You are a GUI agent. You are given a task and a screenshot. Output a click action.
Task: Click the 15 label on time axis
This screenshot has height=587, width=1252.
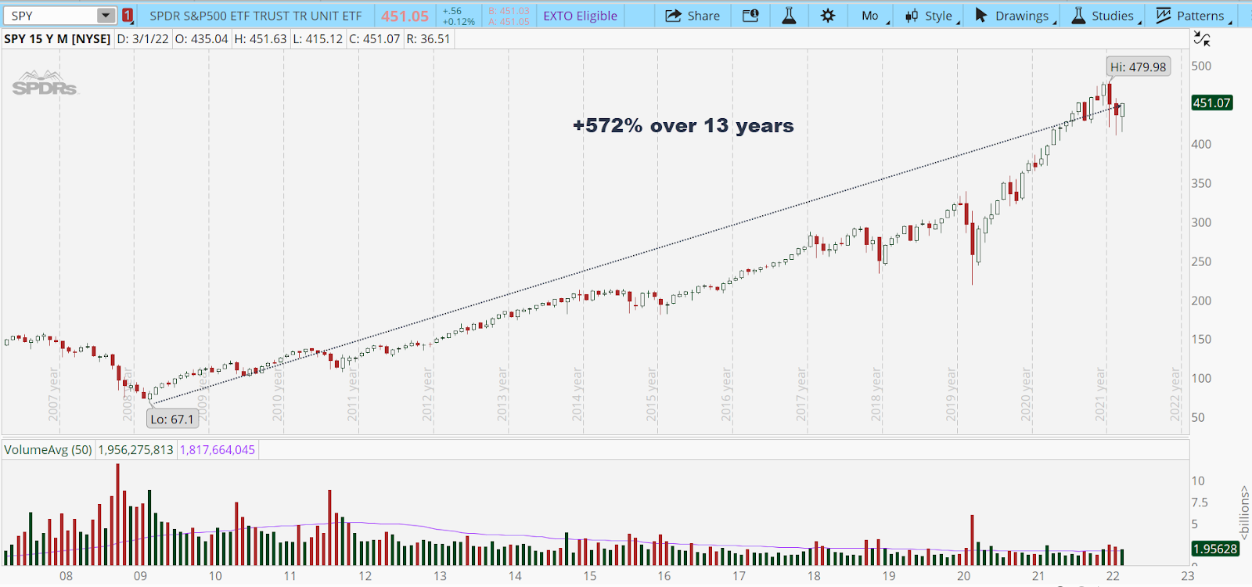pos(589,576)
